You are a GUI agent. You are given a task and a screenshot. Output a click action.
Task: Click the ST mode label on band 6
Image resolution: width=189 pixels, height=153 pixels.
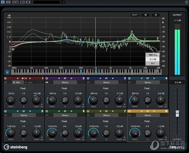click(65, 111)
